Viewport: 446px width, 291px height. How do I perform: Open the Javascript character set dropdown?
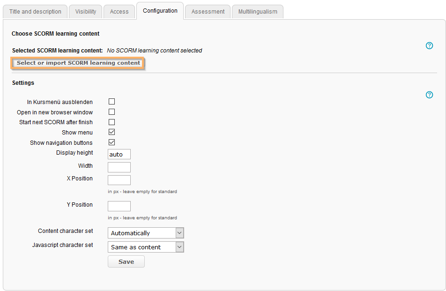[146, 247]
